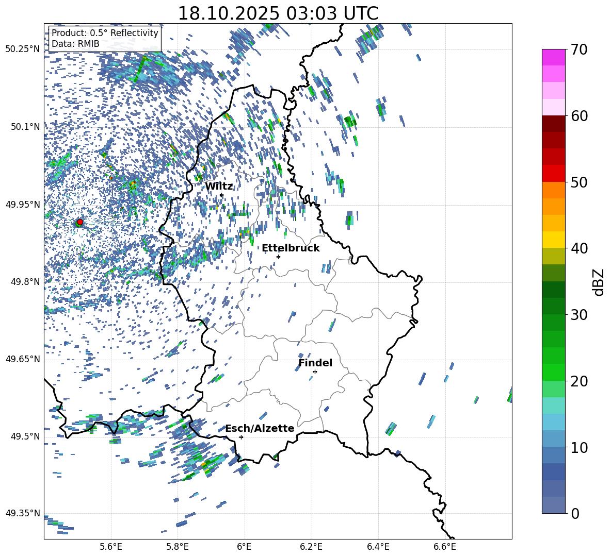Select the Esch/Alzette city label
Image resolution: width=611 pixels, height=557 pixels.
coord(260,429)
